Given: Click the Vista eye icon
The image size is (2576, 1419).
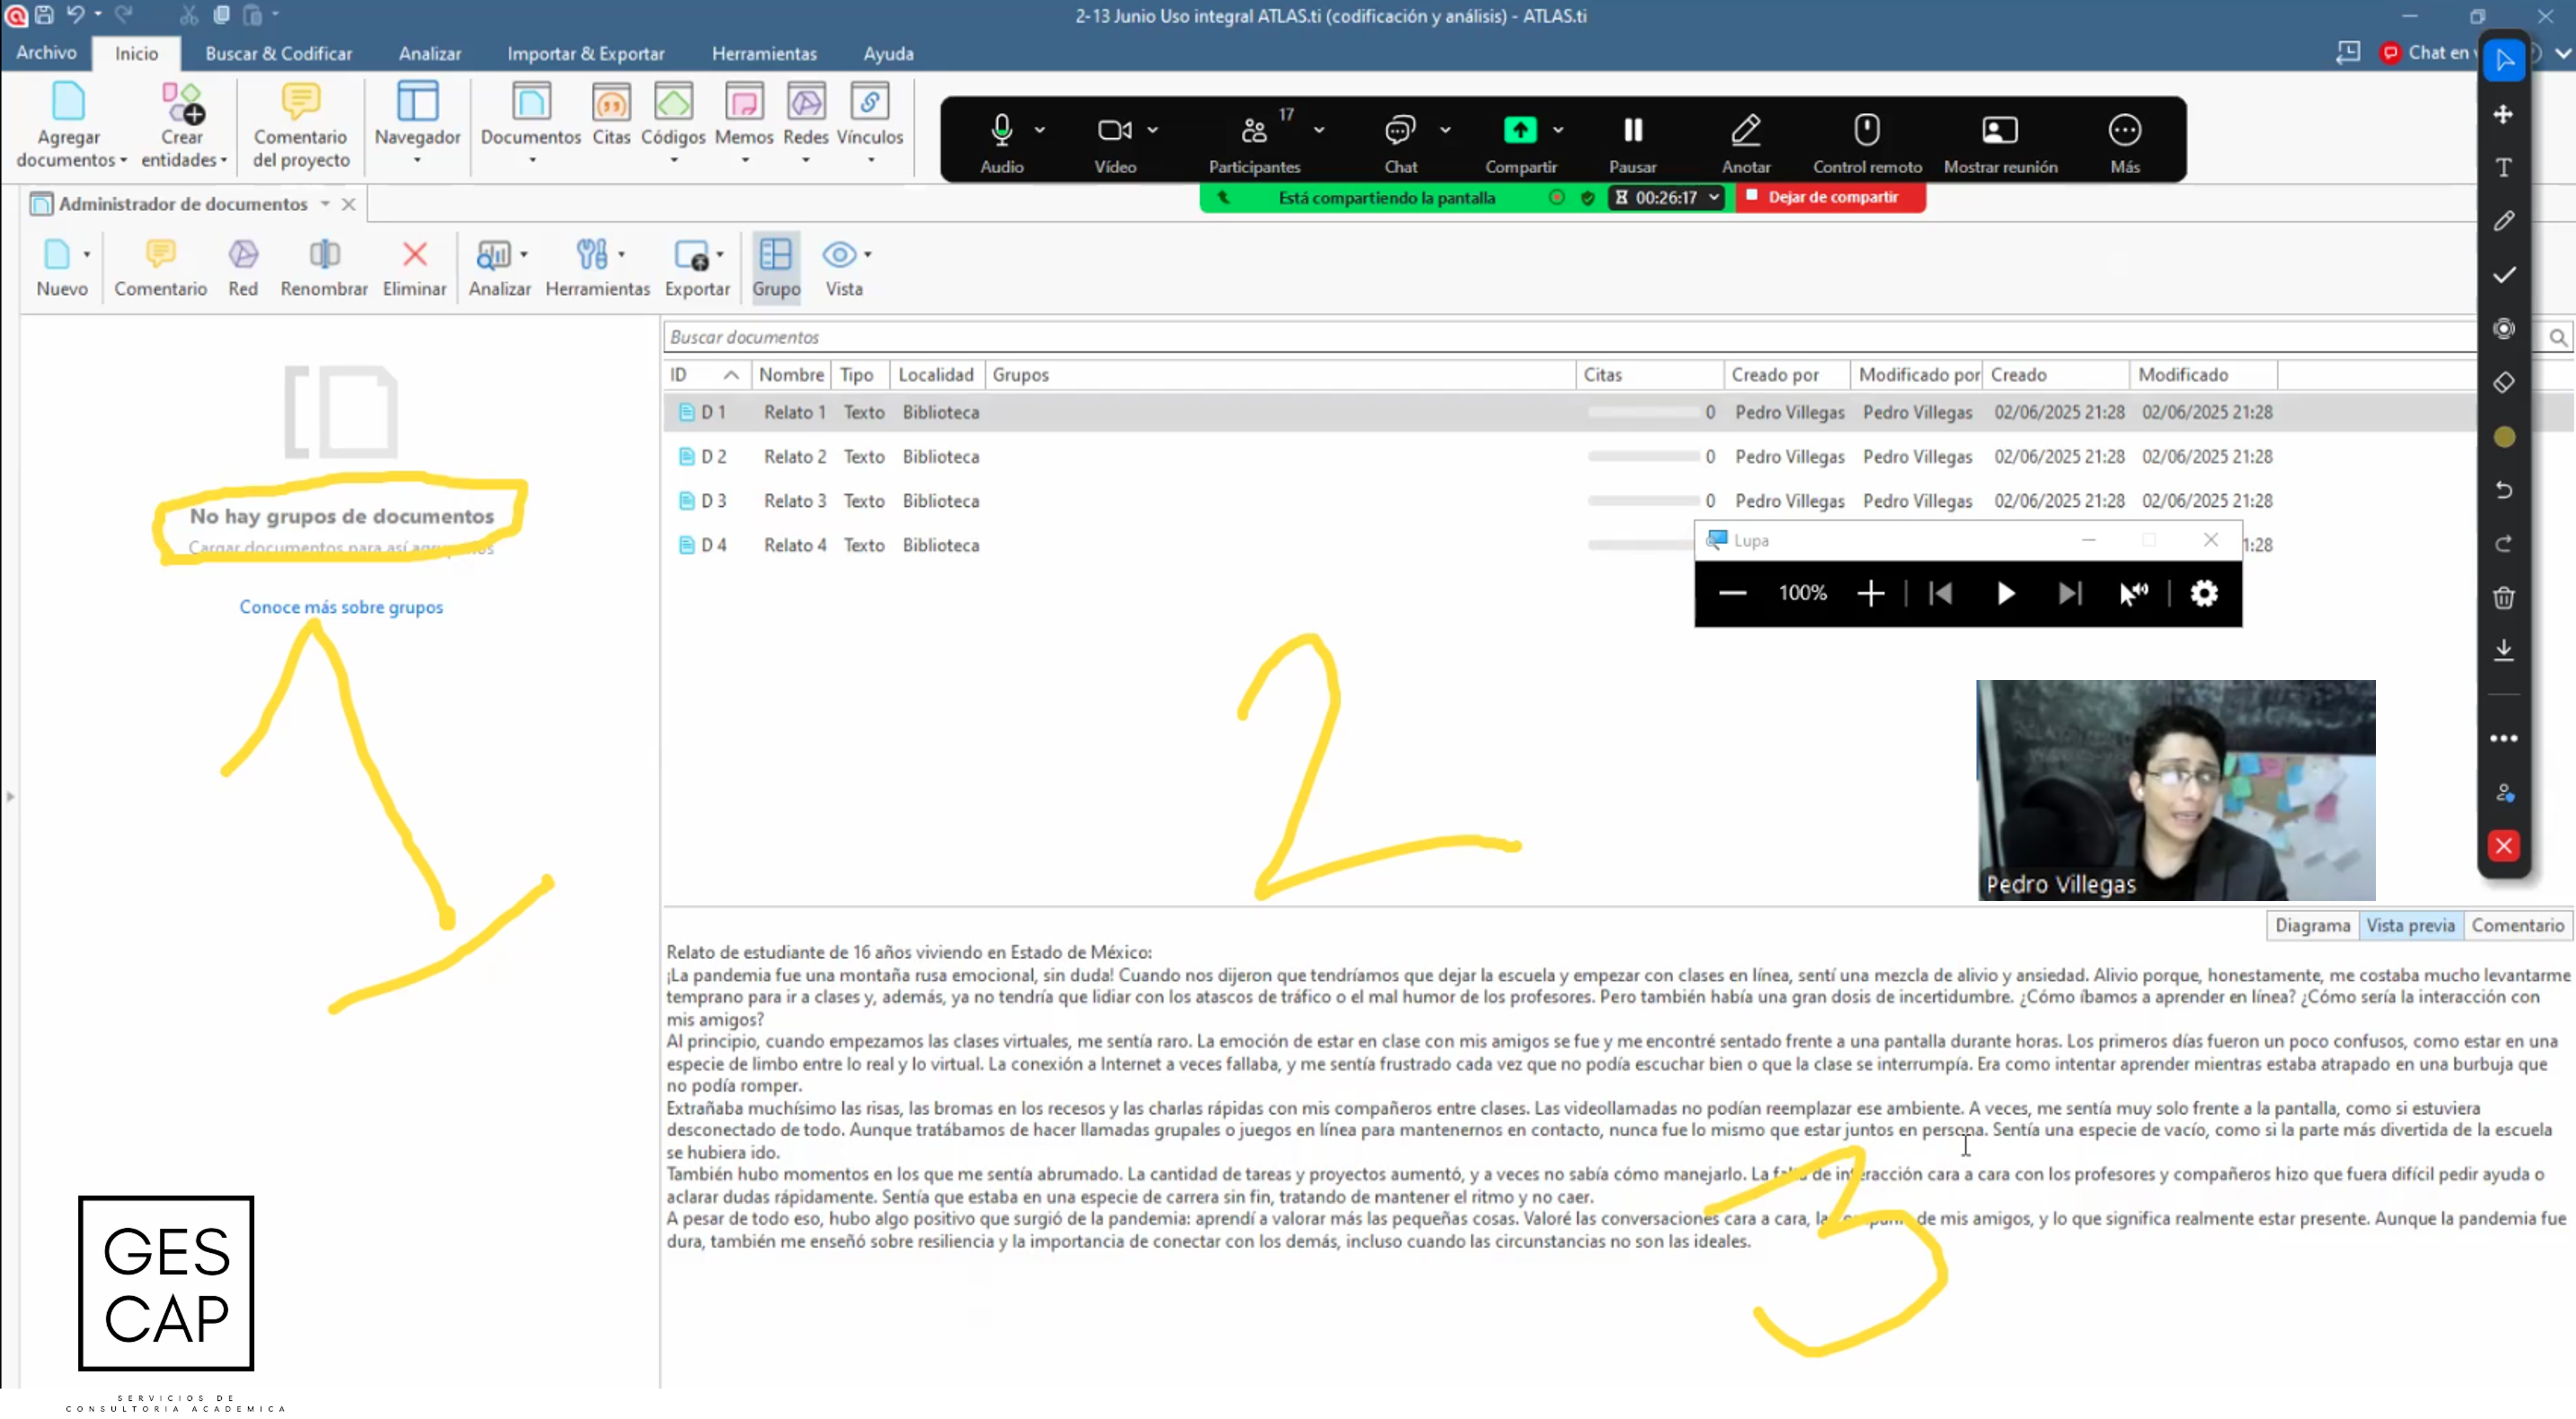Looking at the screenshot, I should coord(839,255).
